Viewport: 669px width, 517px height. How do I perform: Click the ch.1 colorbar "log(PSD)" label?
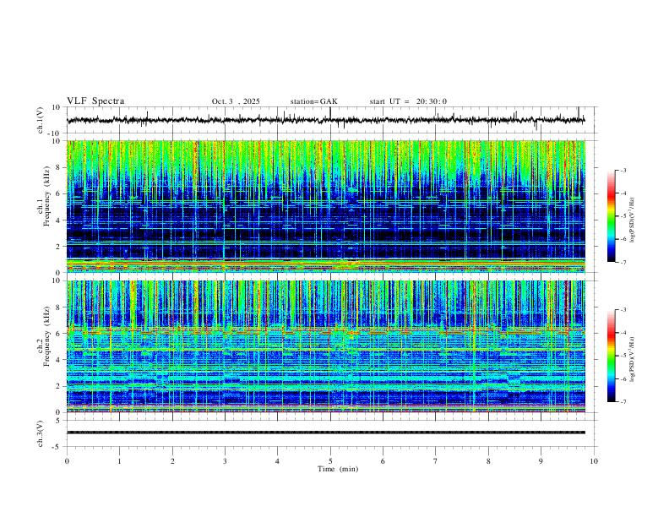(x=633, y=220)
